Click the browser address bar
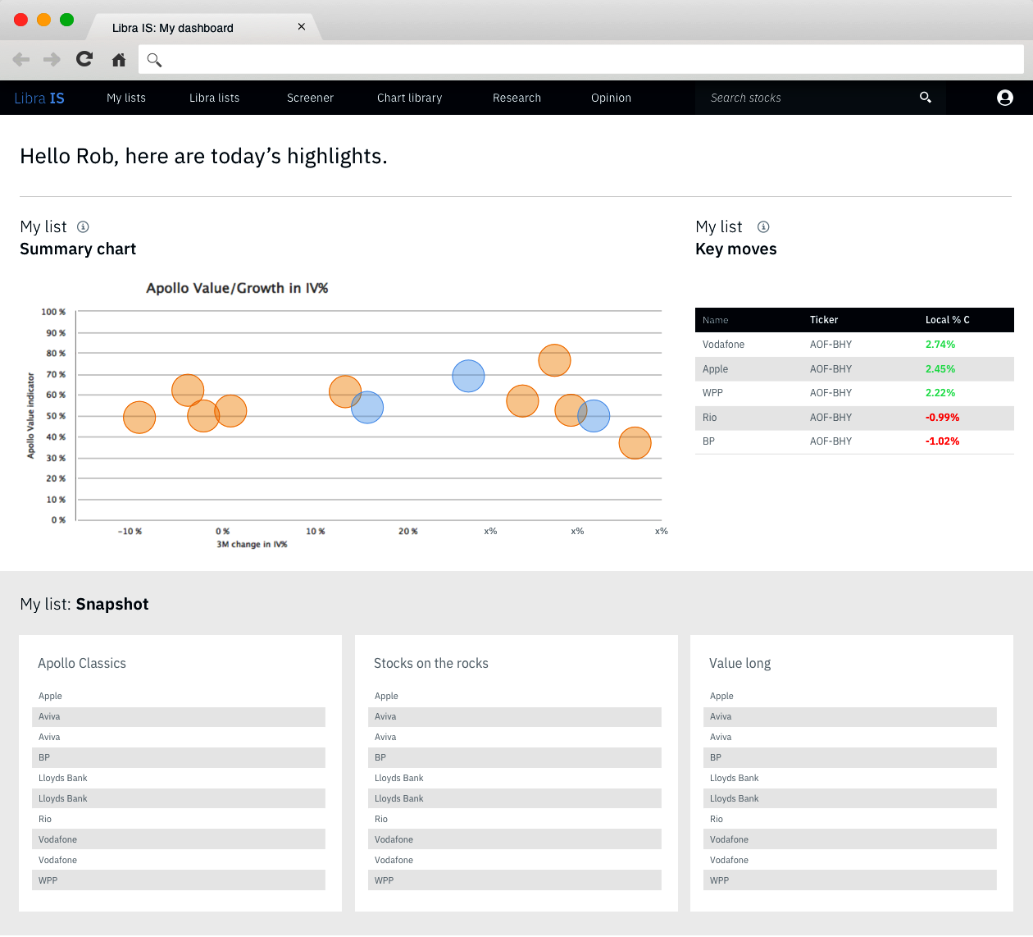Viewport: 1033px width, 937px height. point(581,59)
